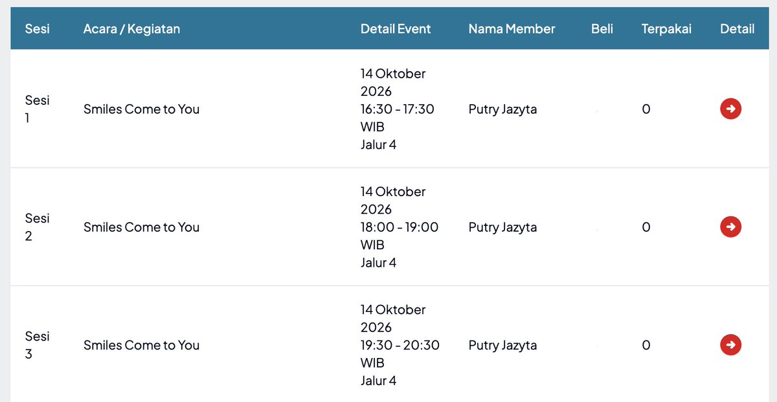This screenshot has height=402, width=777.
Task: Click the 16:30 - 17:30 event time
Action: pos(398,109)
